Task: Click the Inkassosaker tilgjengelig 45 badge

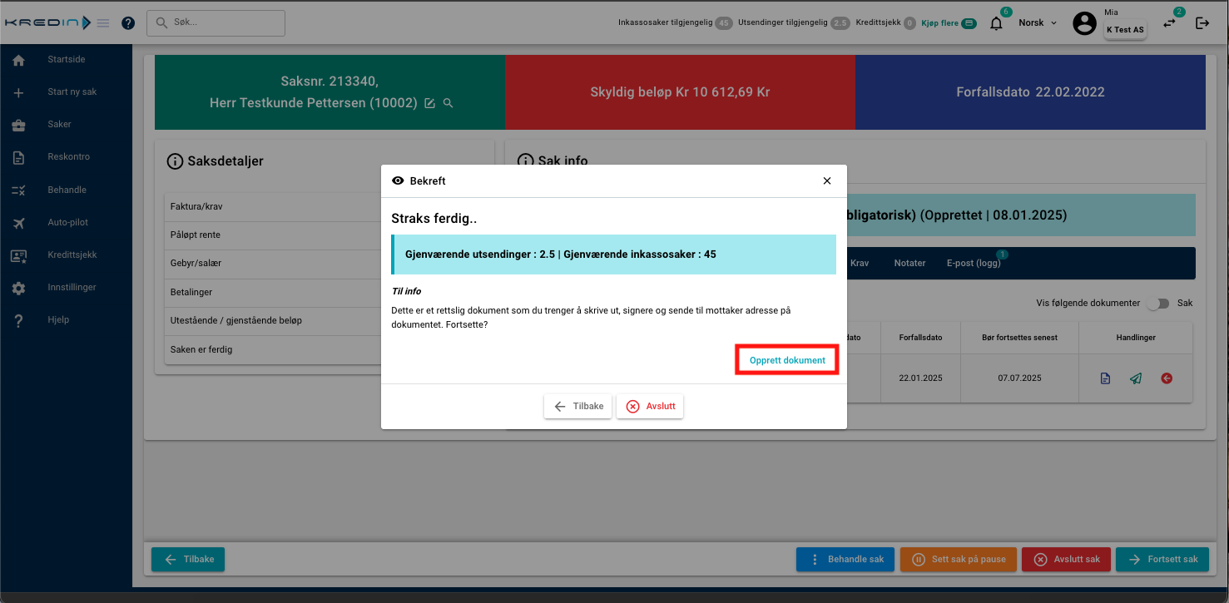Action: 724,23
